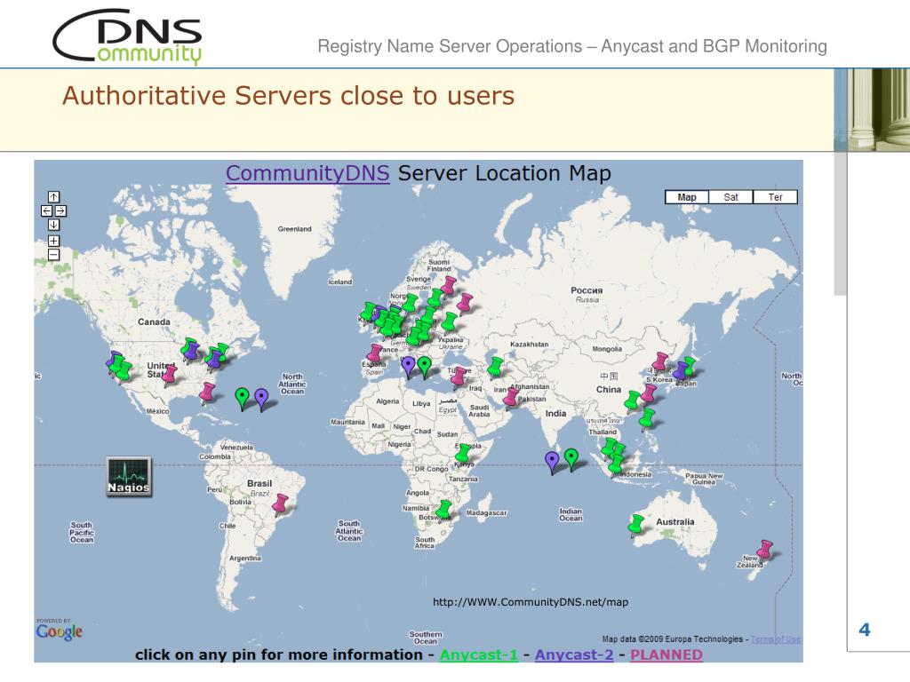The height and width of the screenshot is (682, 910).
Task: Switch to Map view tab
Action: click(687, 197)
